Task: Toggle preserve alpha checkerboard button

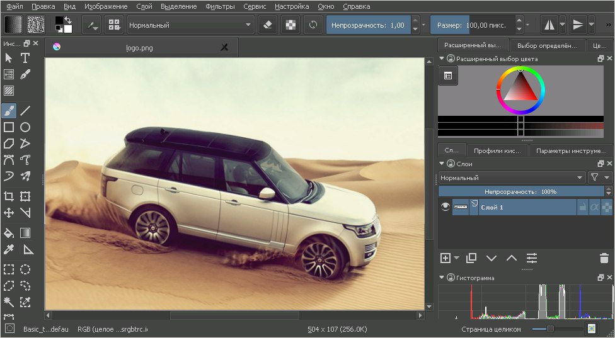Action: click(290, 25)
